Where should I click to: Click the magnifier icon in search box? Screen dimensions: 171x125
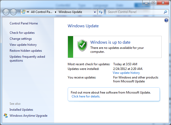point(165,12)
